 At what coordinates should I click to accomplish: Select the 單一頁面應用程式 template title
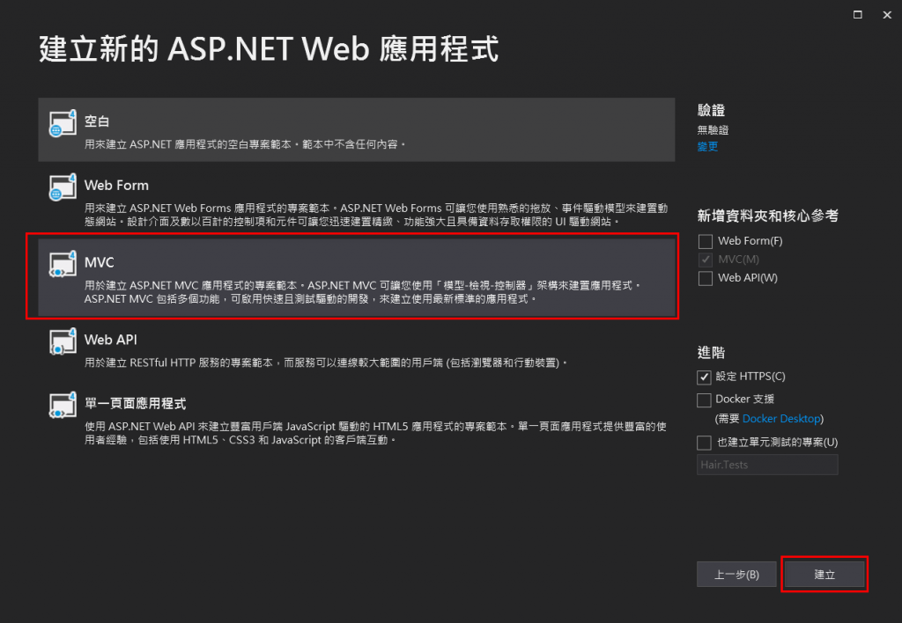135,404
